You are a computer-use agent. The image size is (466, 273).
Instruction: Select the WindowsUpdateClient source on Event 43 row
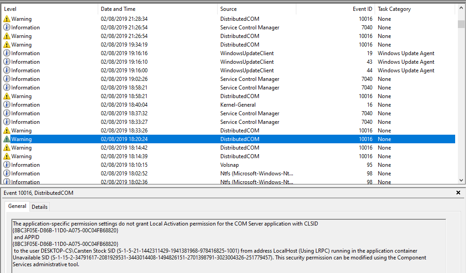click(247, 62)
